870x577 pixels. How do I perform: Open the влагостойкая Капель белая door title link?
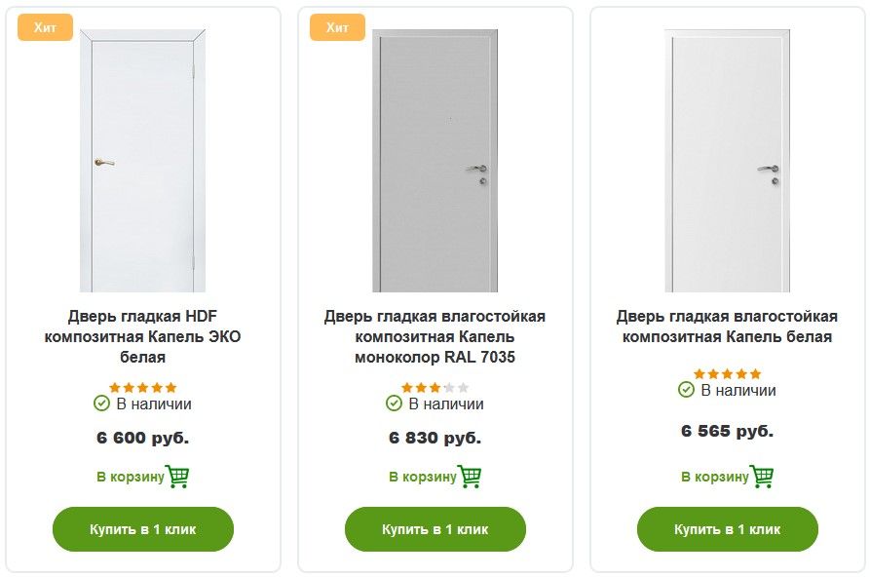tap(727, 327)
